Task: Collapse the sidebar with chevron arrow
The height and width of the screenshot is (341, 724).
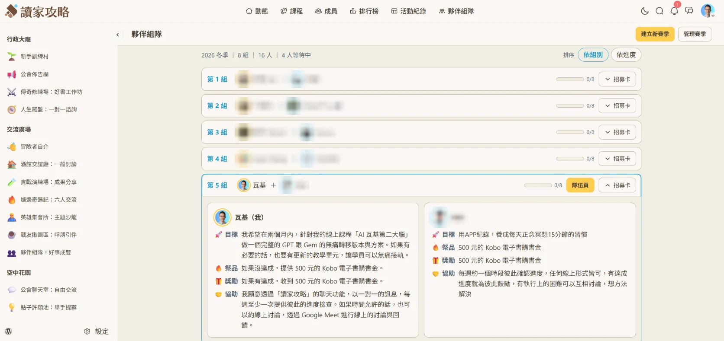Action: point(117,35)
